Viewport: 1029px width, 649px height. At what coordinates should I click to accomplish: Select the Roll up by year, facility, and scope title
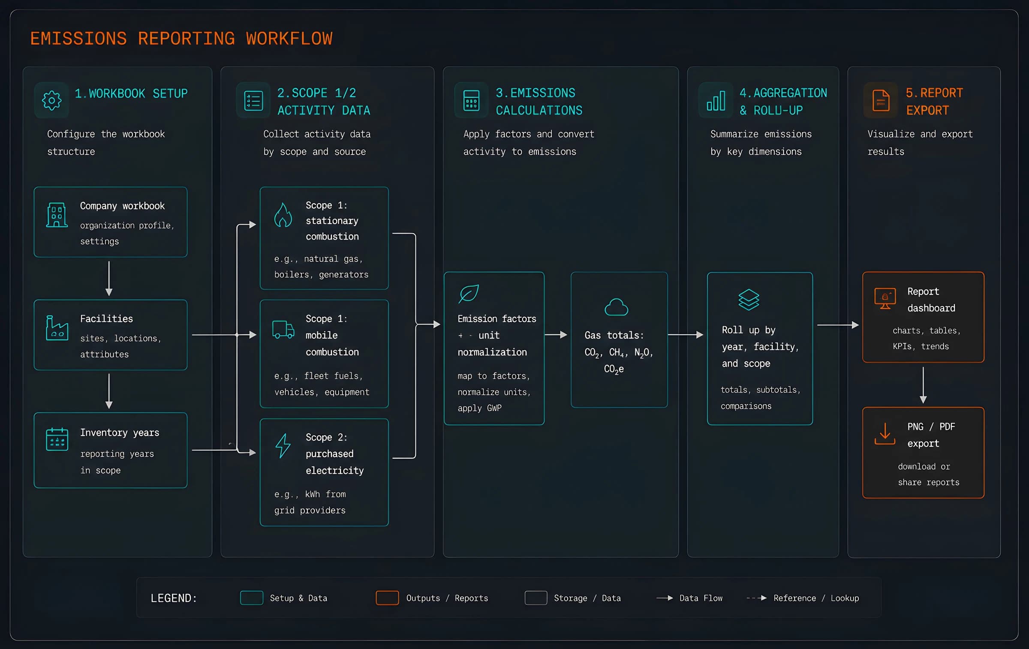(761, 346)
